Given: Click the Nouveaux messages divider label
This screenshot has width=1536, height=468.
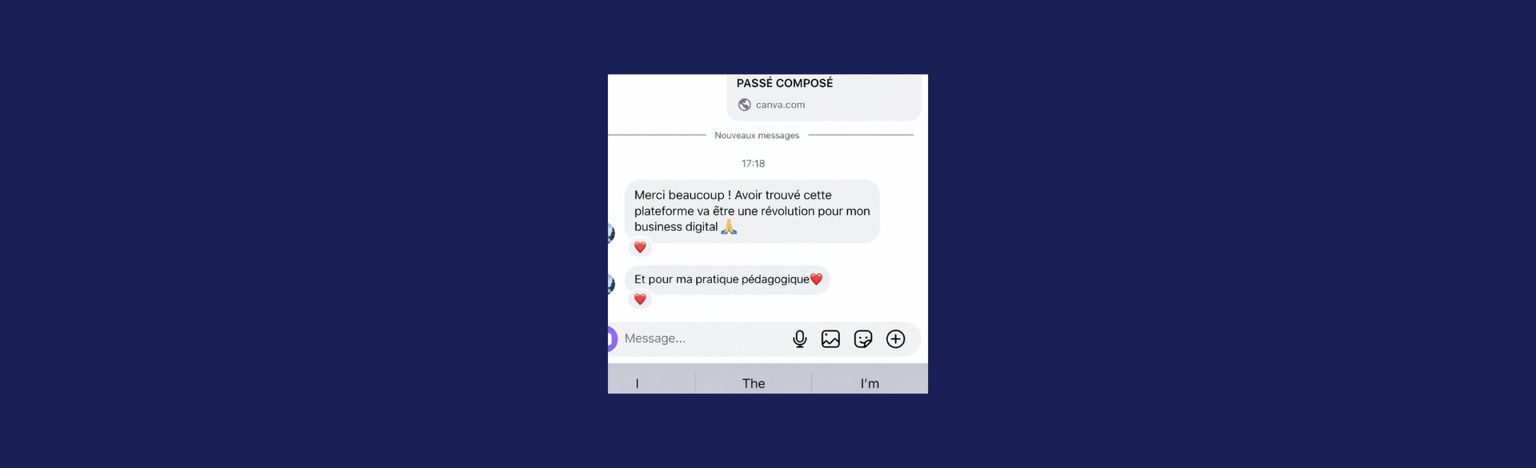Looking at the screenshot, I should (x=757, y=136).
